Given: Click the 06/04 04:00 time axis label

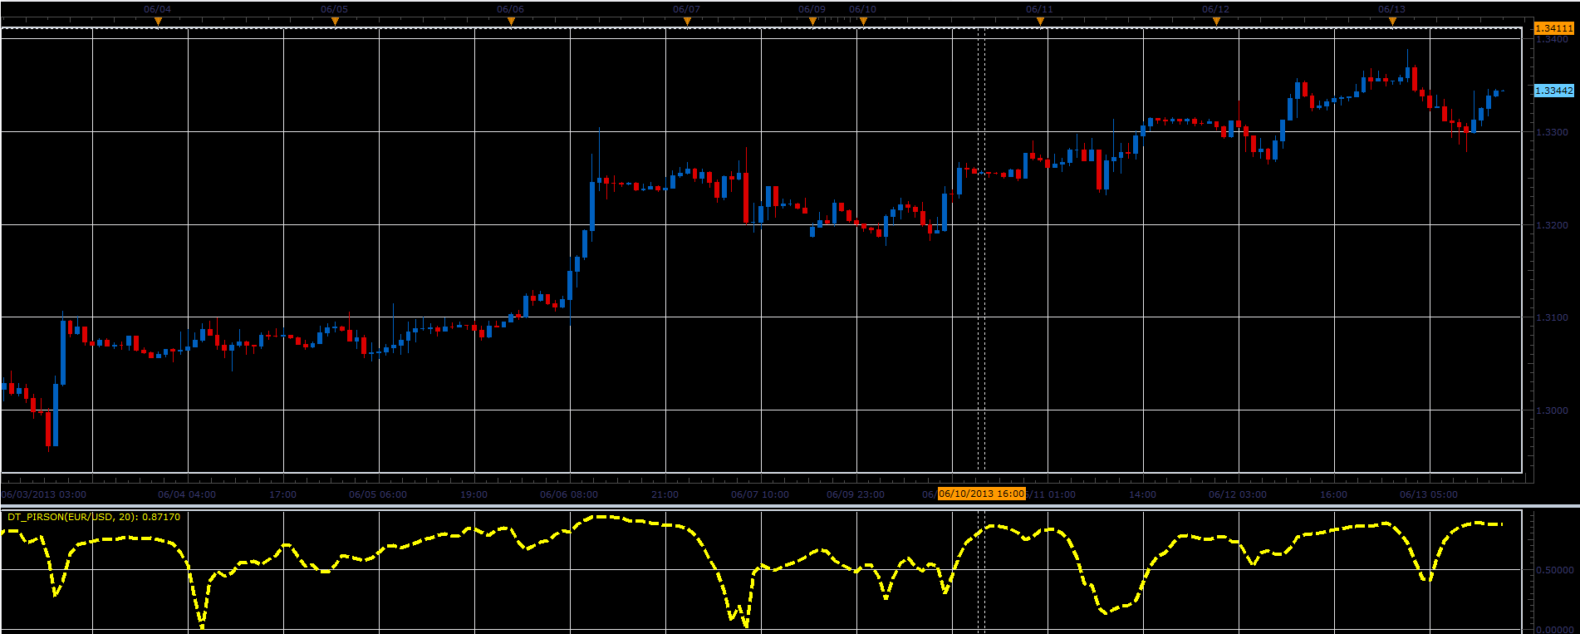Looking at the screenshot, I should (x=187, y=494).
